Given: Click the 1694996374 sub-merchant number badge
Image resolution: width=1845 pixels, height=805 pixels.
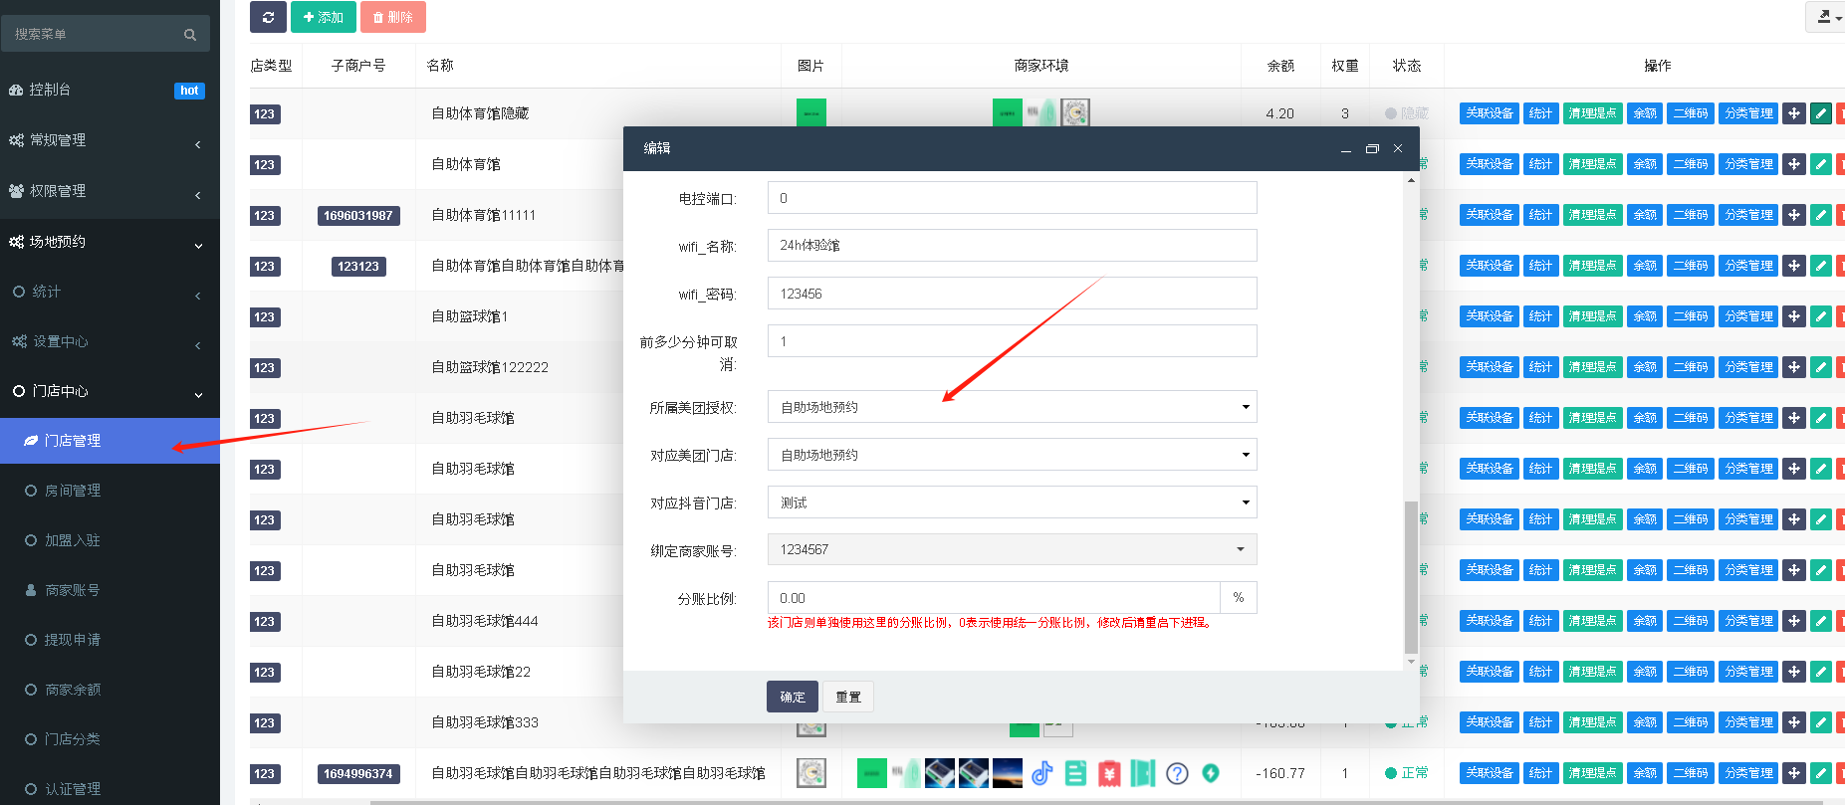Looking at the screenshot, I should [x=358, y=773].
